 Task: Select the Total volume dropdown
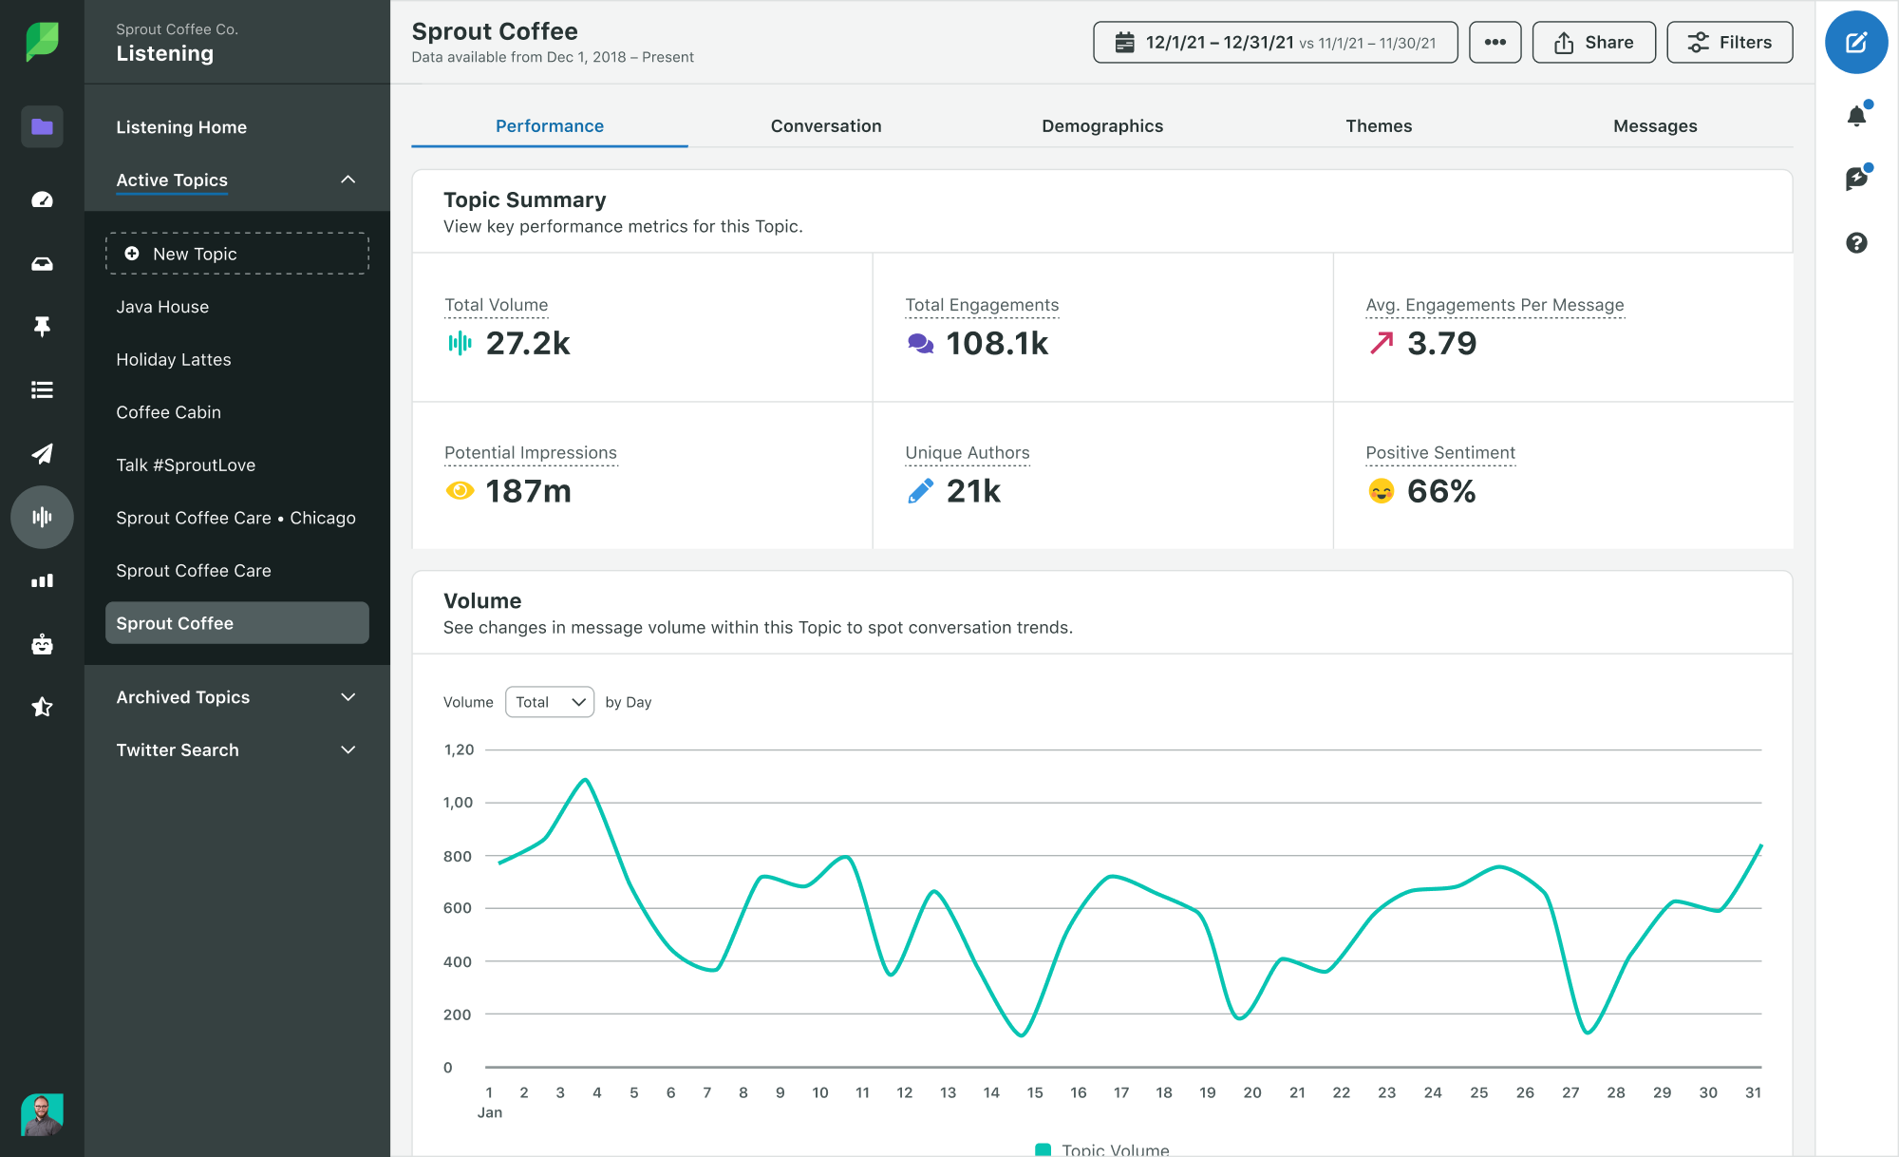pos(548,701)
